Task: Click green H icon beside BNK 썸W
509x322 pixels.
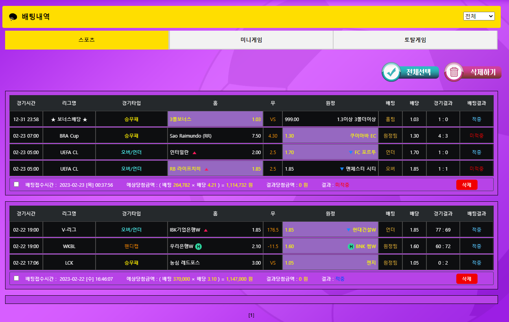Action: (x=350, y=247)
